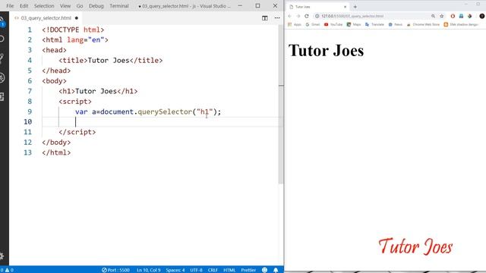Click the Prettier status bar item
Screen dimensions: 486x273
tap(248, 270)
